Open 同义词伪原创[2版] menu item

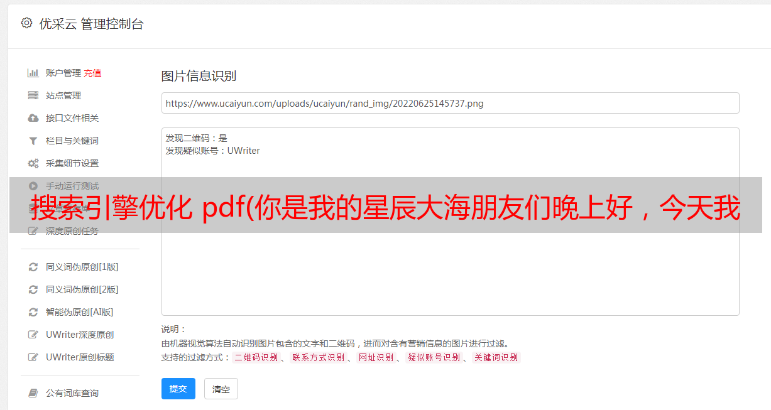click(x=82, y=289)
